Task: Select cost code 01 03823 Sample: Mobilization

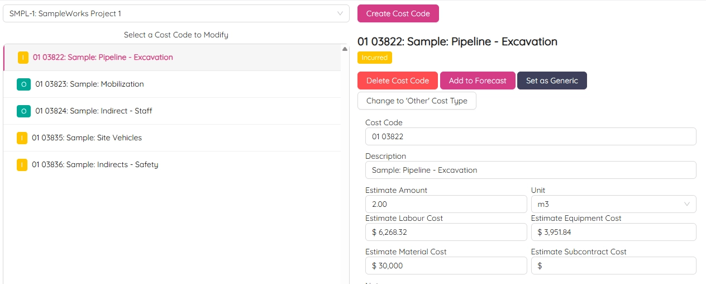Action: [172, 84]
